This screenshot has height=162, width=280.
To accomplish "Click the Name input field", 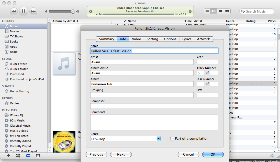I will pos(154,51).
